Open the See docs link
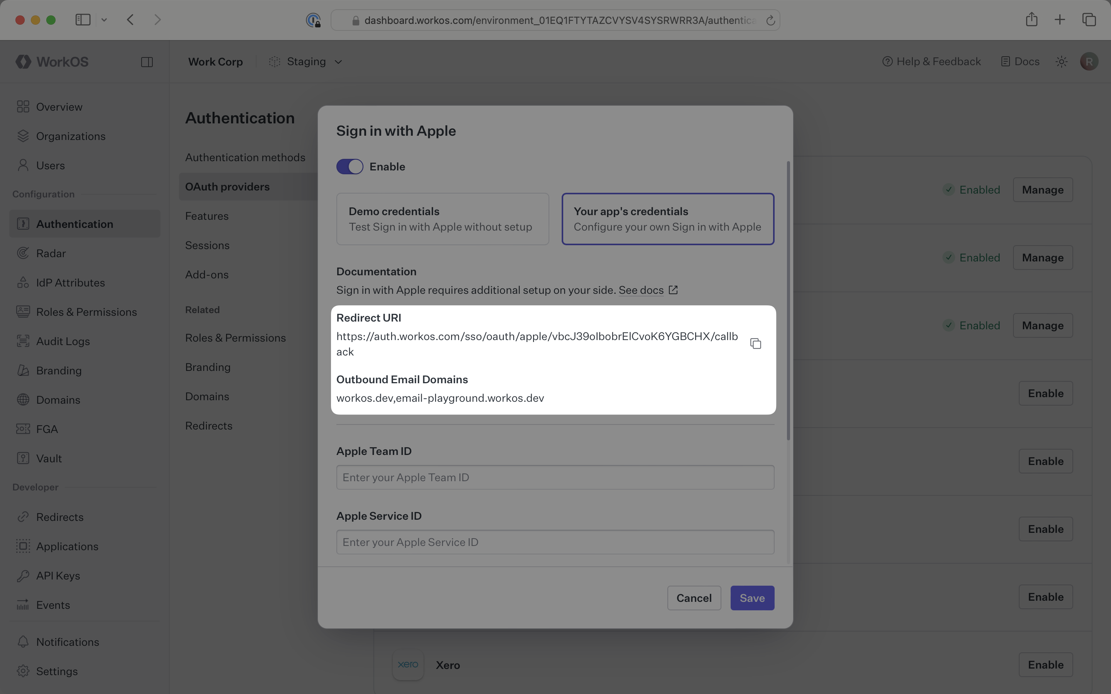 click(x=641, y=290)
